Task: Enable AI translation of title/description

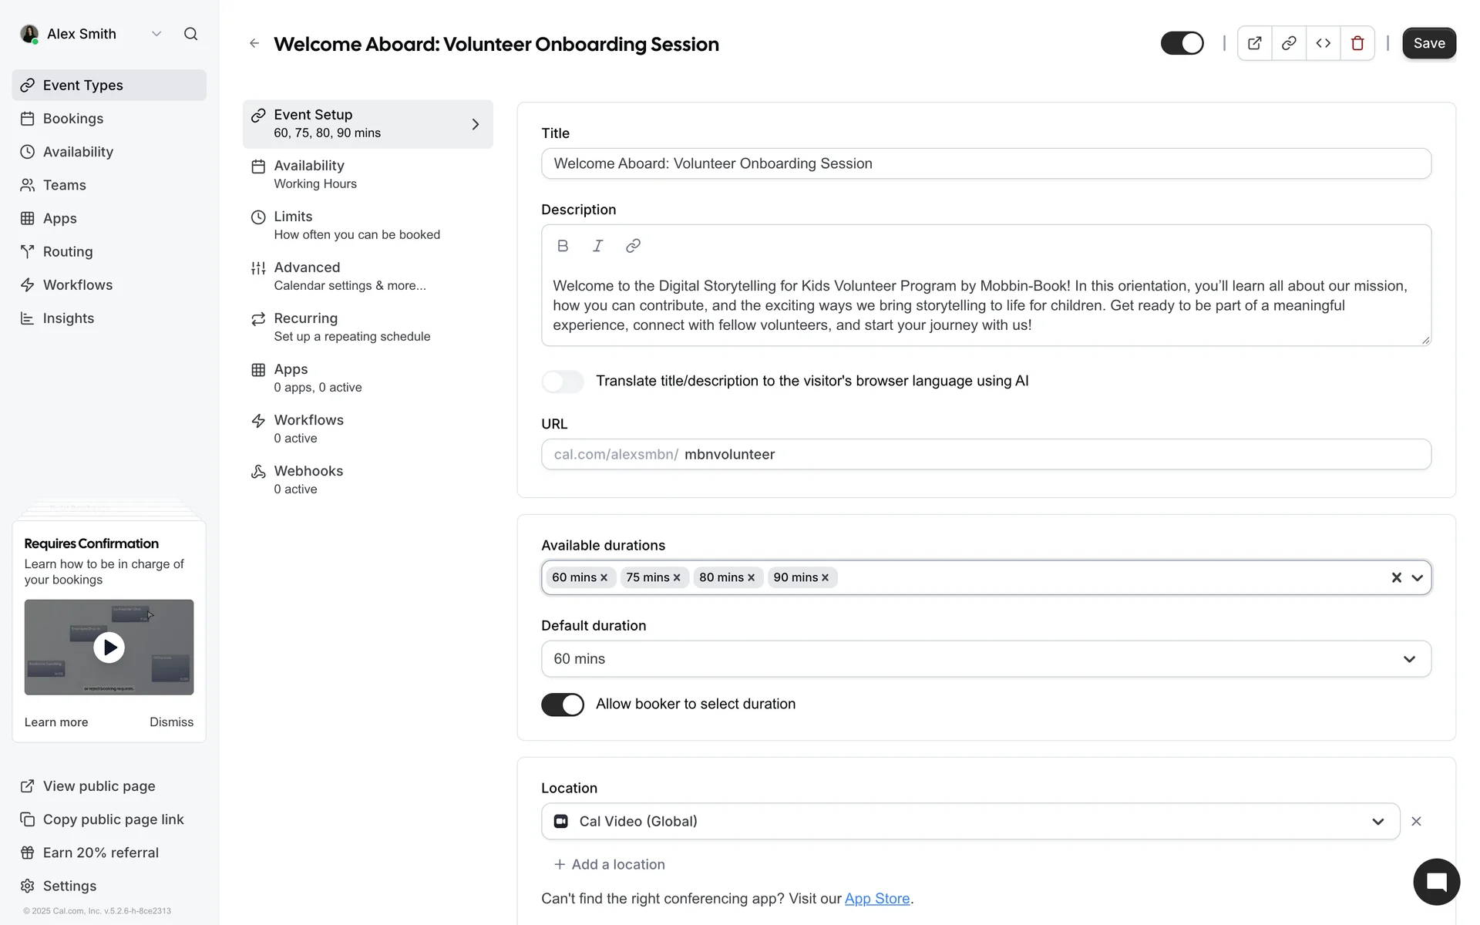Action: tap(563, 381)
